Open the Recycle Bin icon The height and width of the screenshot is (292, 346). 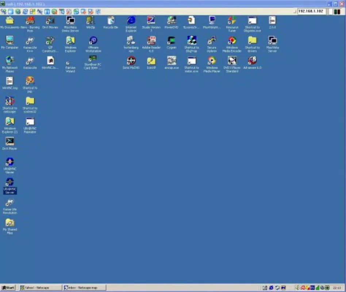tap(111, 23)
